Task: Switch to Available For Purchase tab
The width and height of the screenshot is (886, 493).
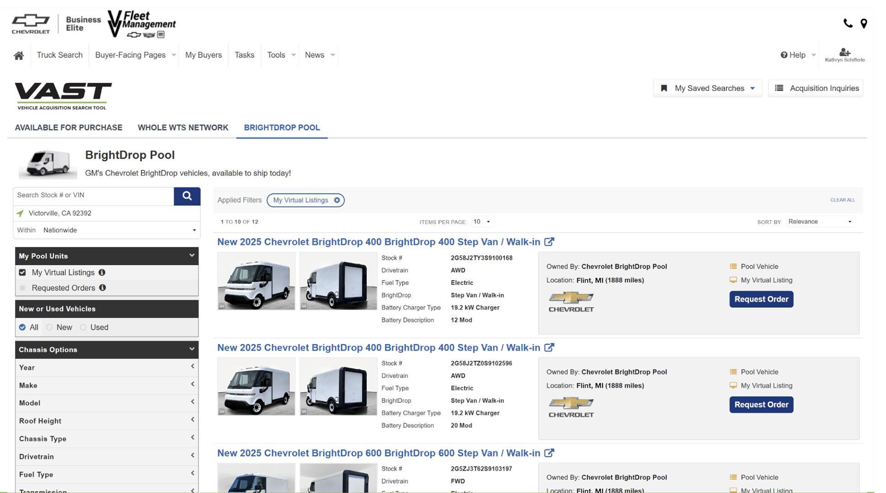Action: click(69, 128)
